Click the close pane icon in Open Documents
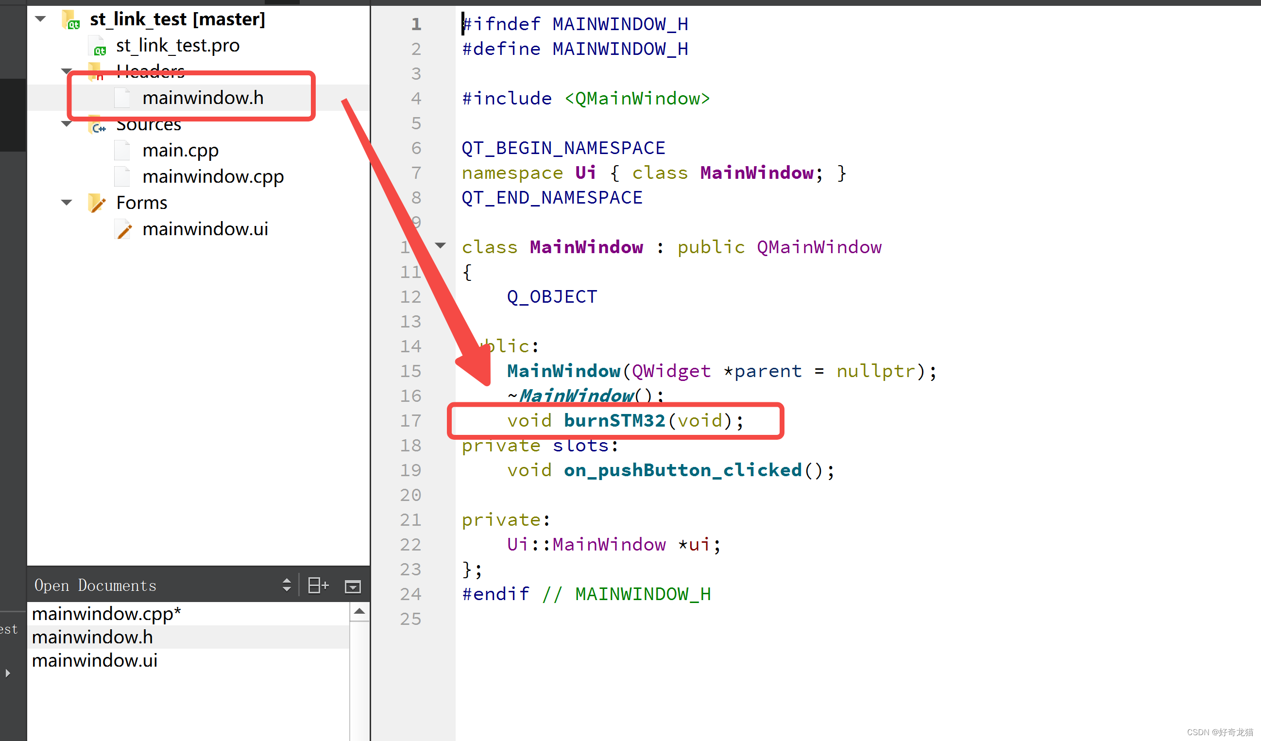 click(353, 586)
